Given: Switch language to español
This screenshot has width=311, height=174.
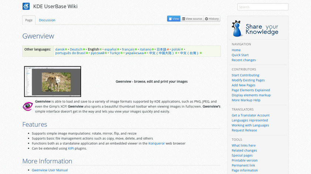Looking at the screenshot, I should (110, 49).
